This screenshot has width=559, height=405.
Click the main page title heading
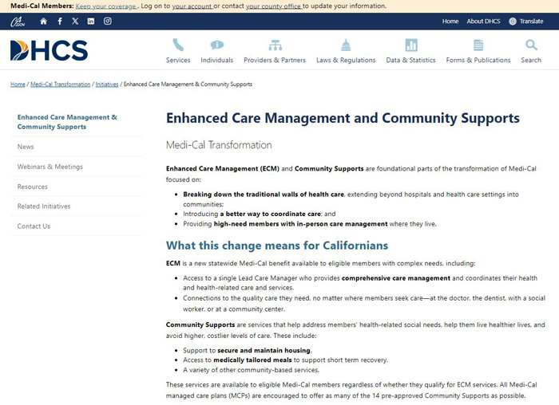[343, 118]
